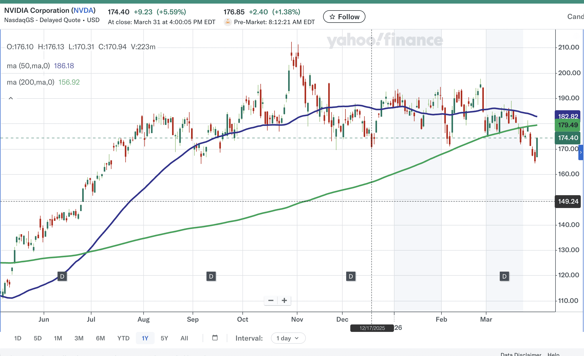Click the zoom out minus icon
This screenshot has height=356, width=584.
(x=271, y=300)
